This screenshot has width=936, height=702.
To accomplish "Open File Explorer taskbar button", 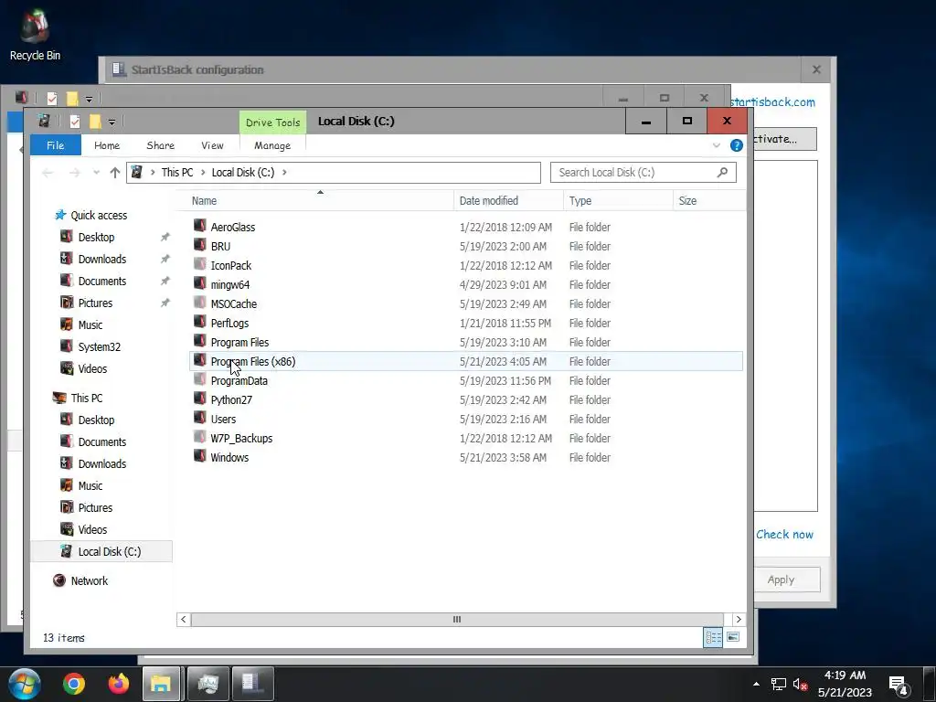I will click(x=161, y=684).
